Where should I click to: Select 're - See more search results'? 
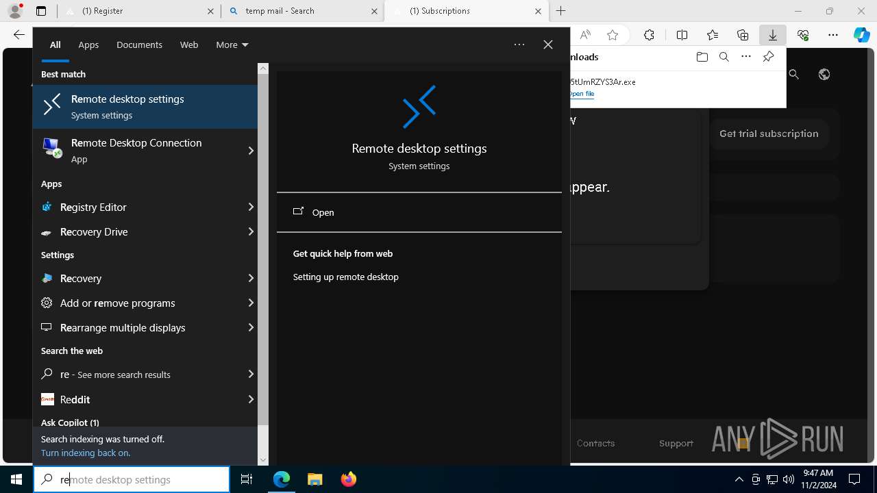tap(136, 374)
